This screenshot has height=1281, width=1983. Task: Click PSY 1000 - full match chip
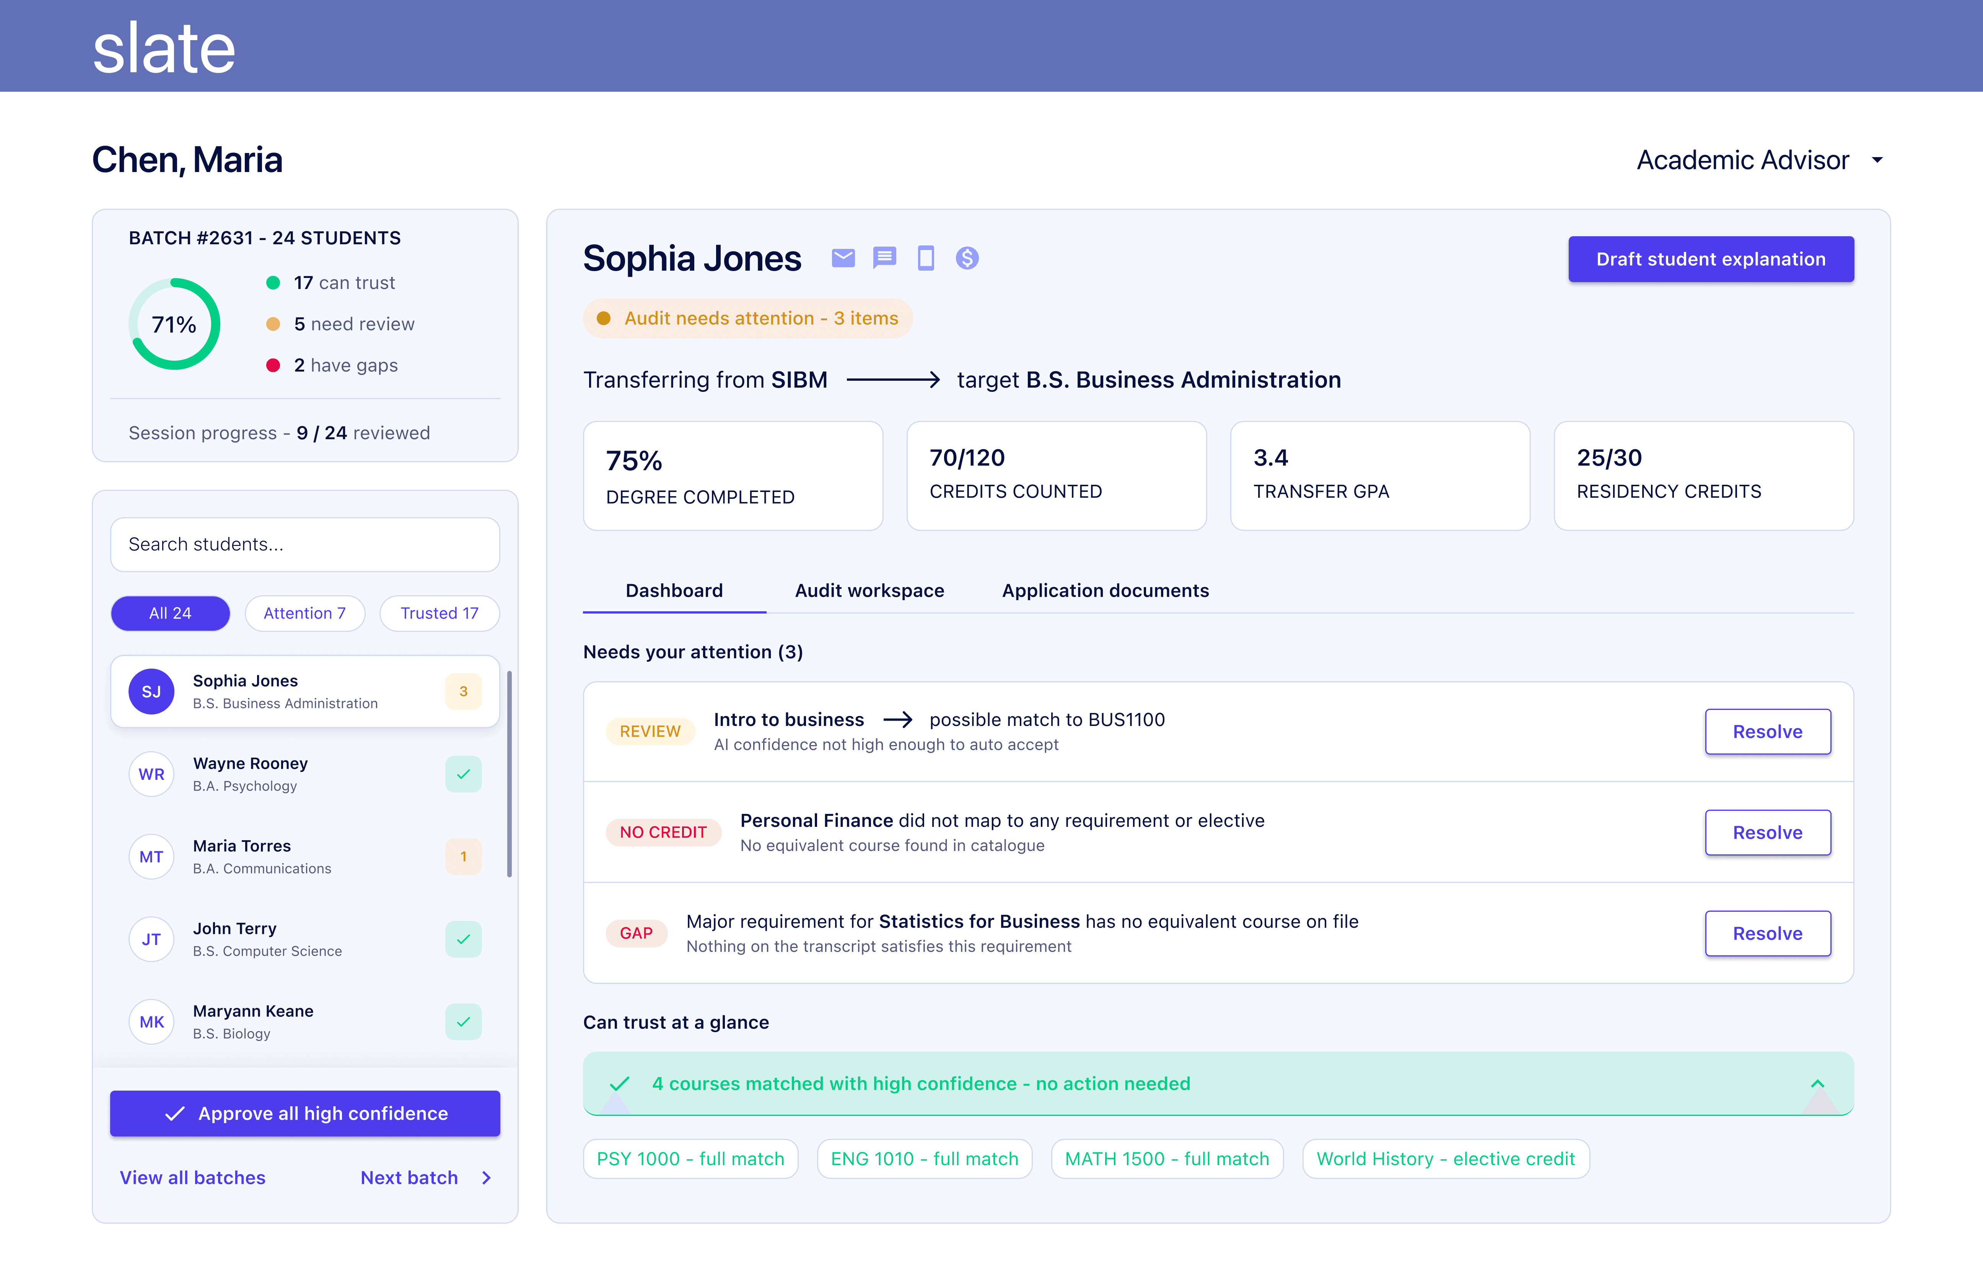(x=691, y=1159)
